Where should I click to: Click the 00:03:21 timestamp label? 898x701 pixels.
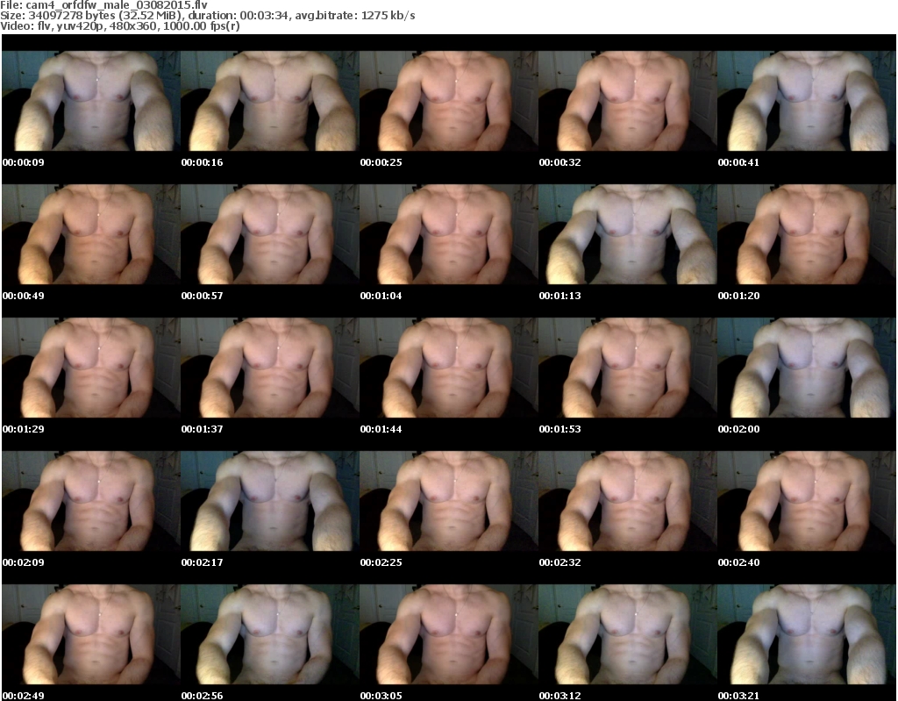coord(738,695)
